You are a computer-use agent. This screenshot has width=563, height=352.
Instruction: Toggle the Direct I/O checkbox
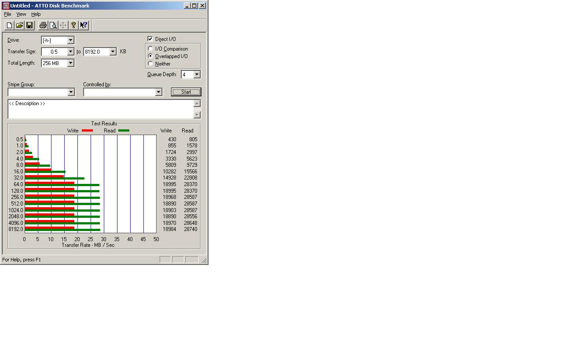coord(150,39)
